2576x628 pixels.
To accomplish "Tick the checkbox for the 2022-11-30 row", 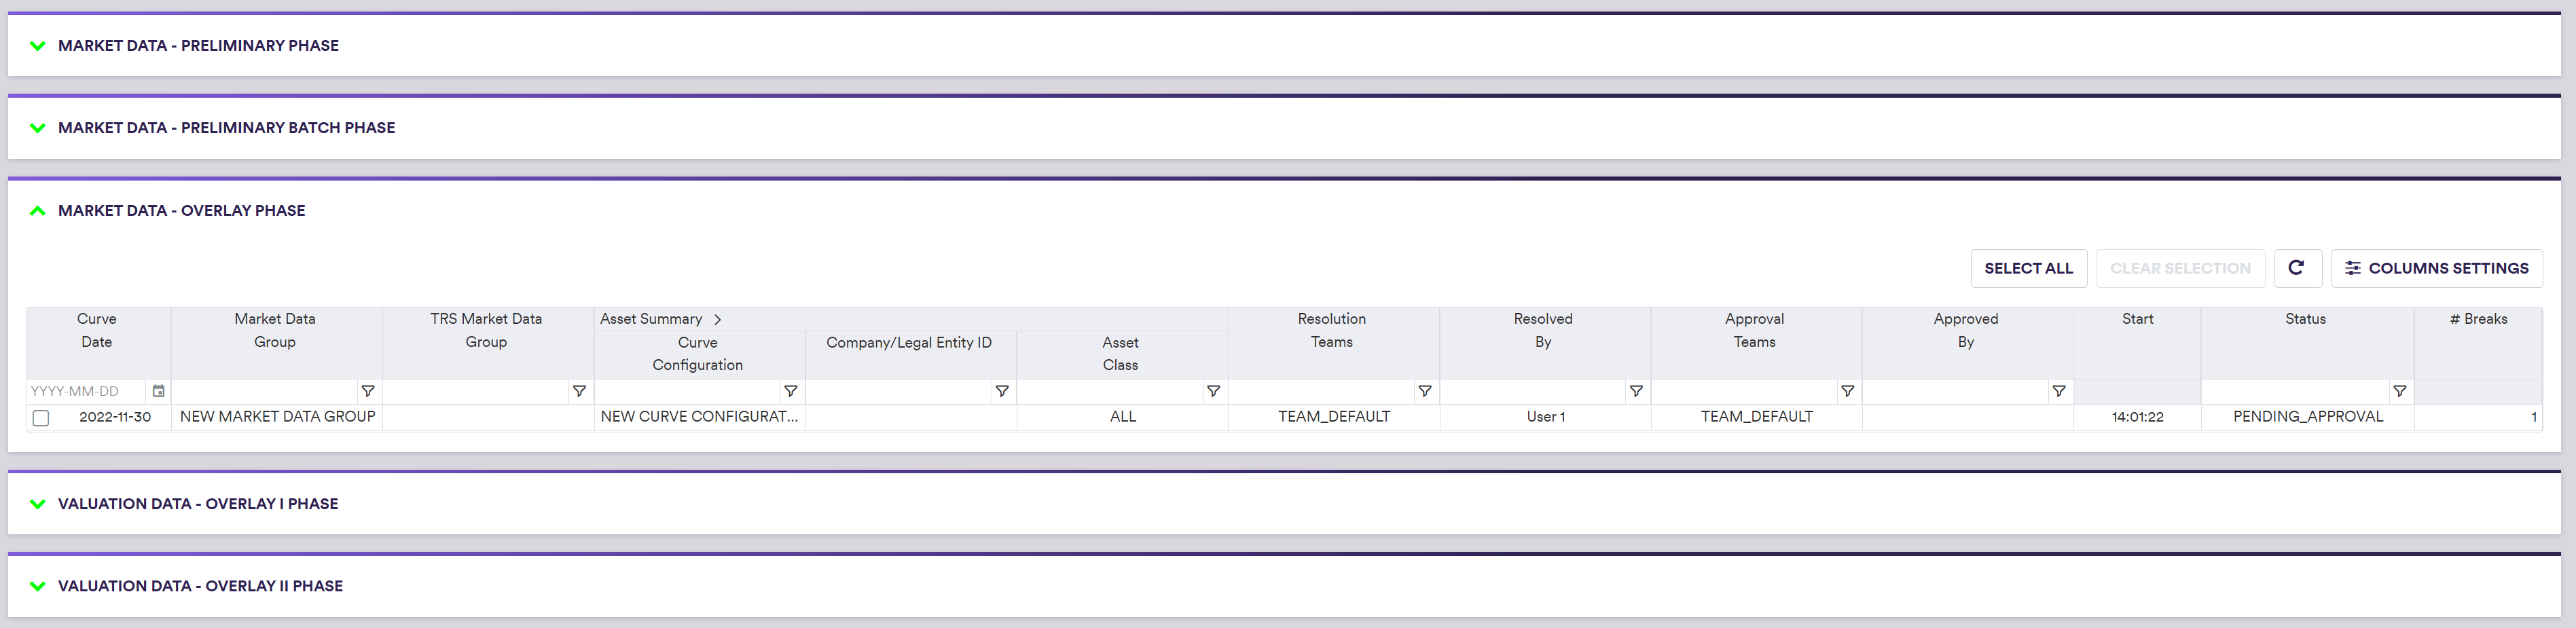I will (41, 418).
